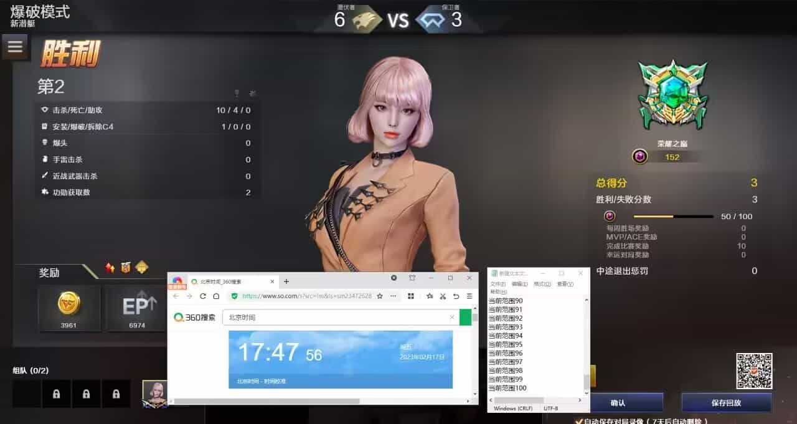Click the browser logo in the 360 browser
797x424 pixels.
[x=177, y=281]
